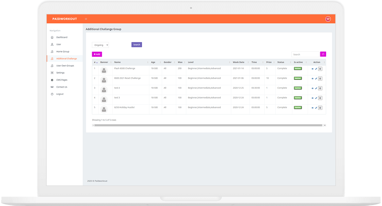Screen dimensions: 382x206
Task: Sort table by Week Date column
Action: 240,62
